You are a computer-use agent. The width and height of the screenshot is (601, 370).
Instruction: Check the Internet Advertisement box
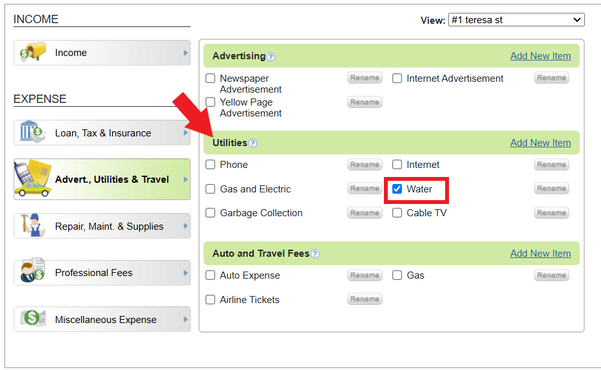[397, 79]
